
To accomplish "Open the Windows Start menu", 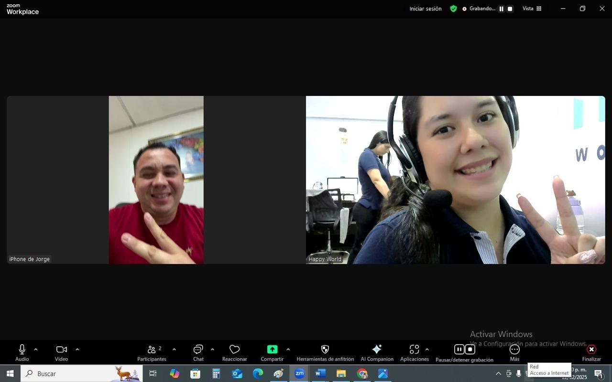I will 10,373.
